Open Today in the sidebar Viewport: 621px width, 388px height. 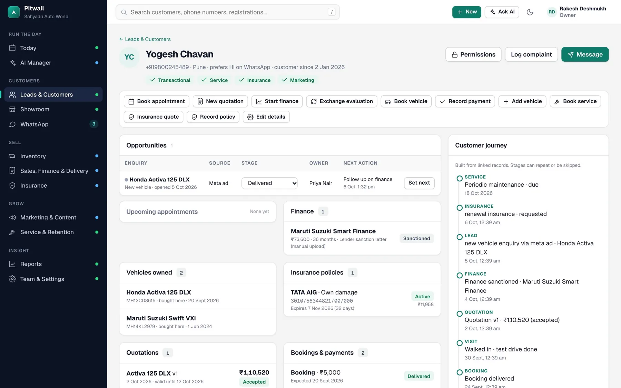53,48
